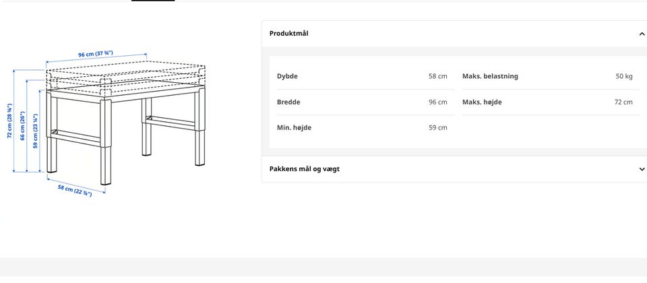Expand Pakkens mål og vægt chevron

coord(642,169)
